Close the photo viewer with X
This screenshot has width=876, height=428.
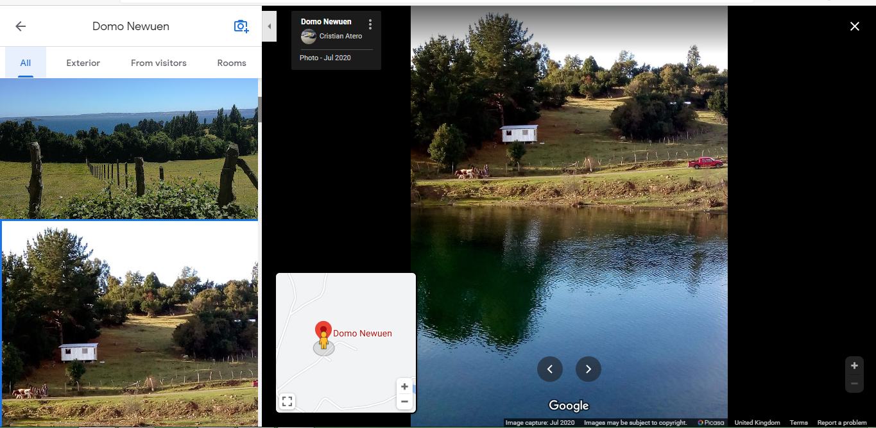(x=854, y=26)
